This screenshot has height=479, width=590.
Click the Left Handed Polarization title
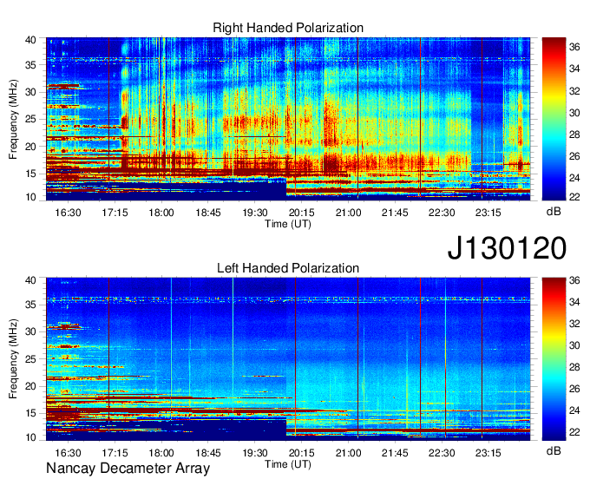pos(288,268)
